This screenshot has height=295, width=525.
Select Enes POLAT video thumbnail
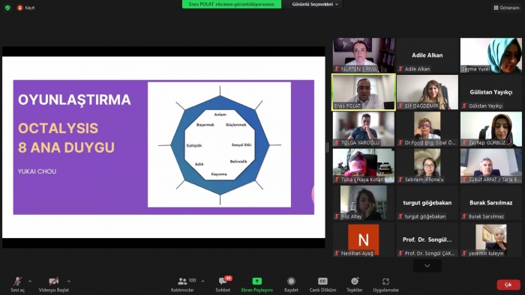coord(364,92)
